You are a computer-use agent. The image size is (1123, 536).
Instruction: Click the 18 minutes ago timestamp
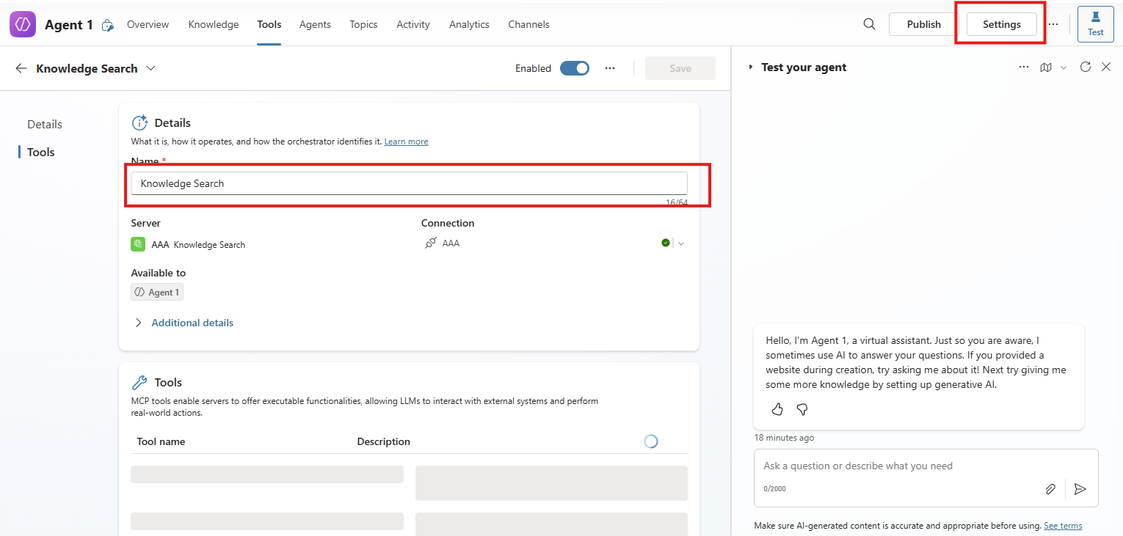click(x=784, y=438)
